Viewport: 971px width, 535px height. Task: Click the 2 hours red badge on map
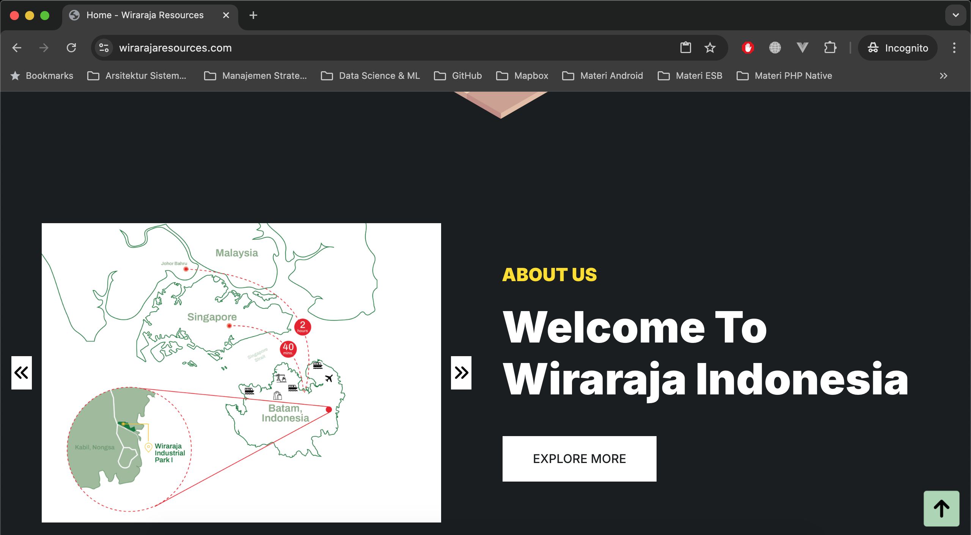303,327
